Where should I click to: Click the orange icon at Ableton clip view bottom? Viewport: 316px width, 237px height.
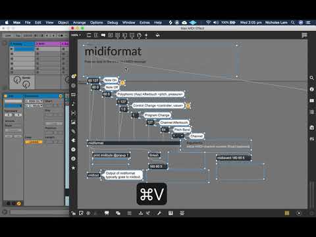click(x=19, y=203)
